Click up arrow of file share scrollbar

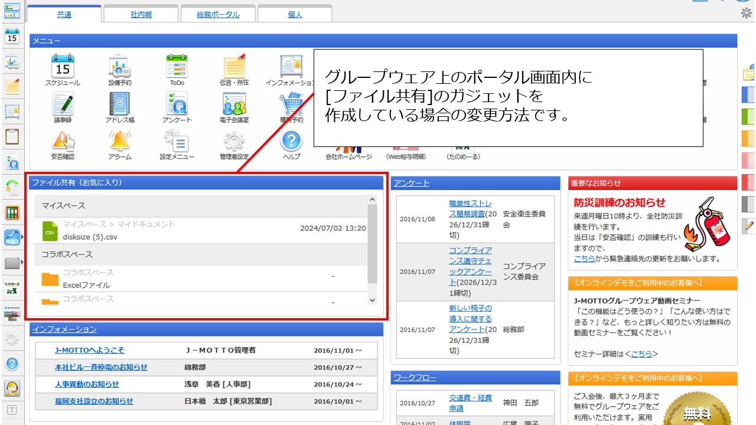[372, 200]
